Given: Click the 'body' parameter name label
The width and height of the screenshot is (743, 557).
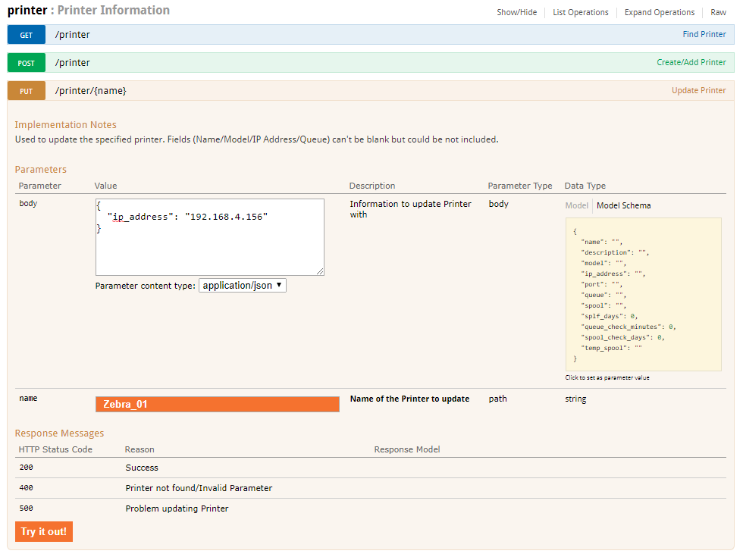Looking at the screenshot, I should [x=28, y=203].
